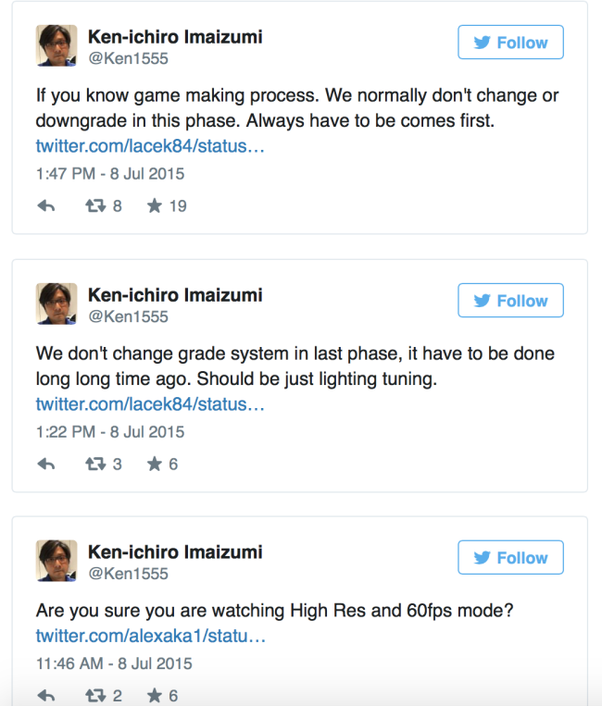Reply to the 60fps mode tweet

click(46, 696)
